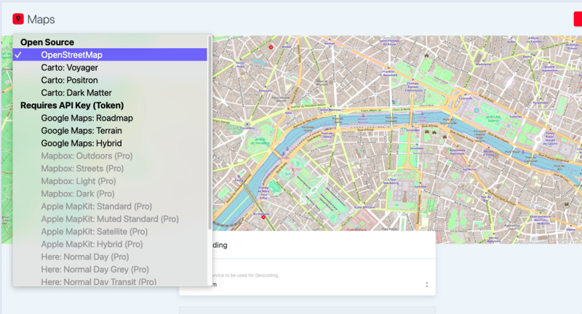Switch to Carto: Positron style

pyautogui.click(x=69, y=80)
